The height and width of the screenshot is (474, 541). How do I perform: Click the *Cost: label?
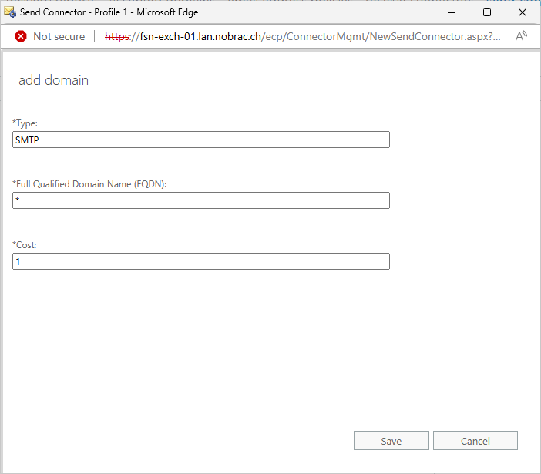coord(25,245)
